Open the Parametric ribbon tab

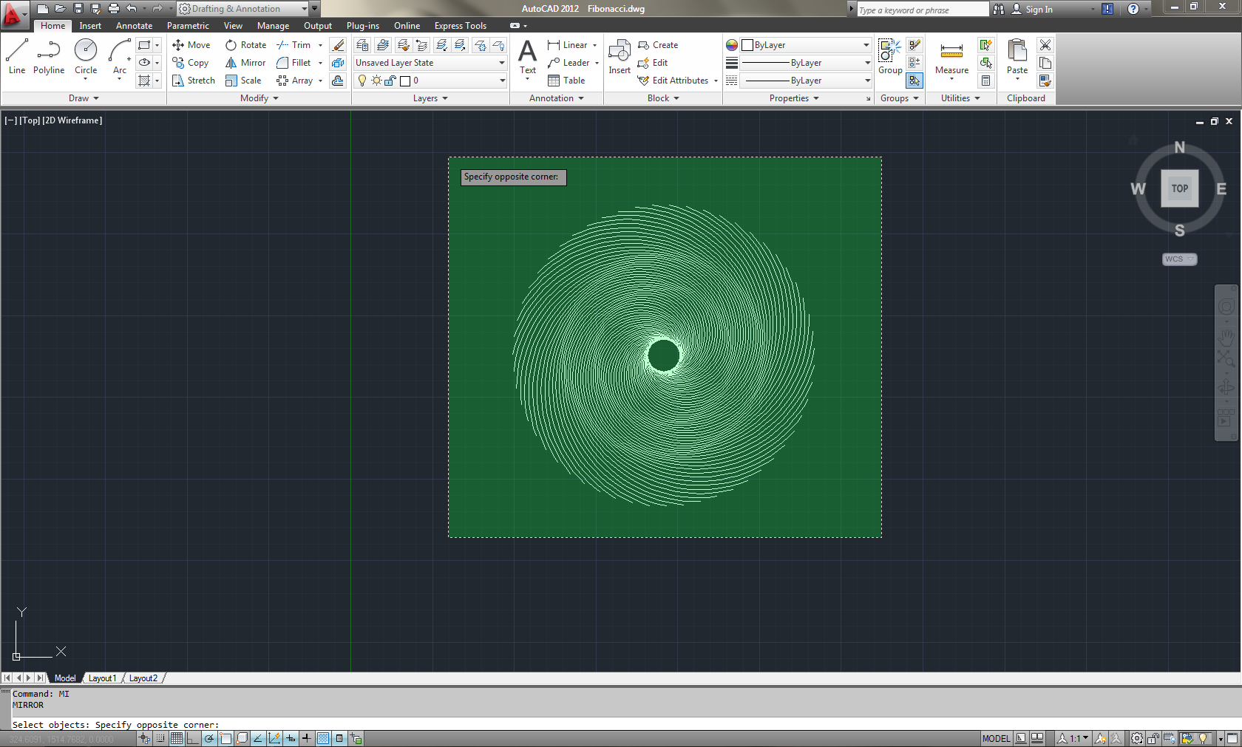[188, 26]
